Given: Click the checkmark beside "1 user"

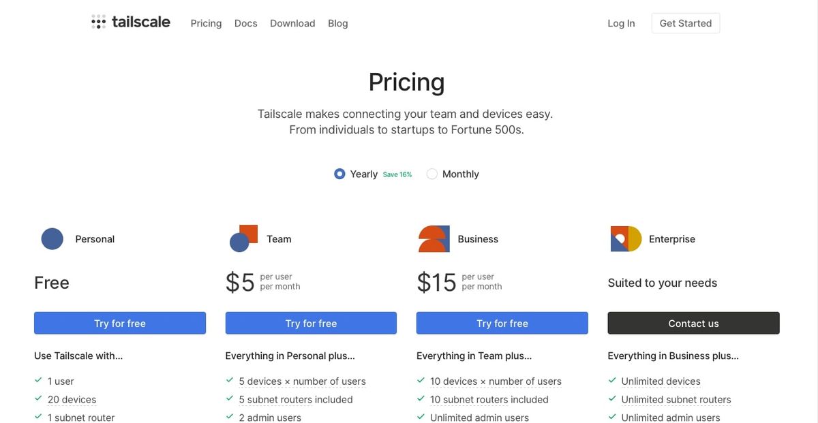Looking at the screenshot, I should click(38, 380).
